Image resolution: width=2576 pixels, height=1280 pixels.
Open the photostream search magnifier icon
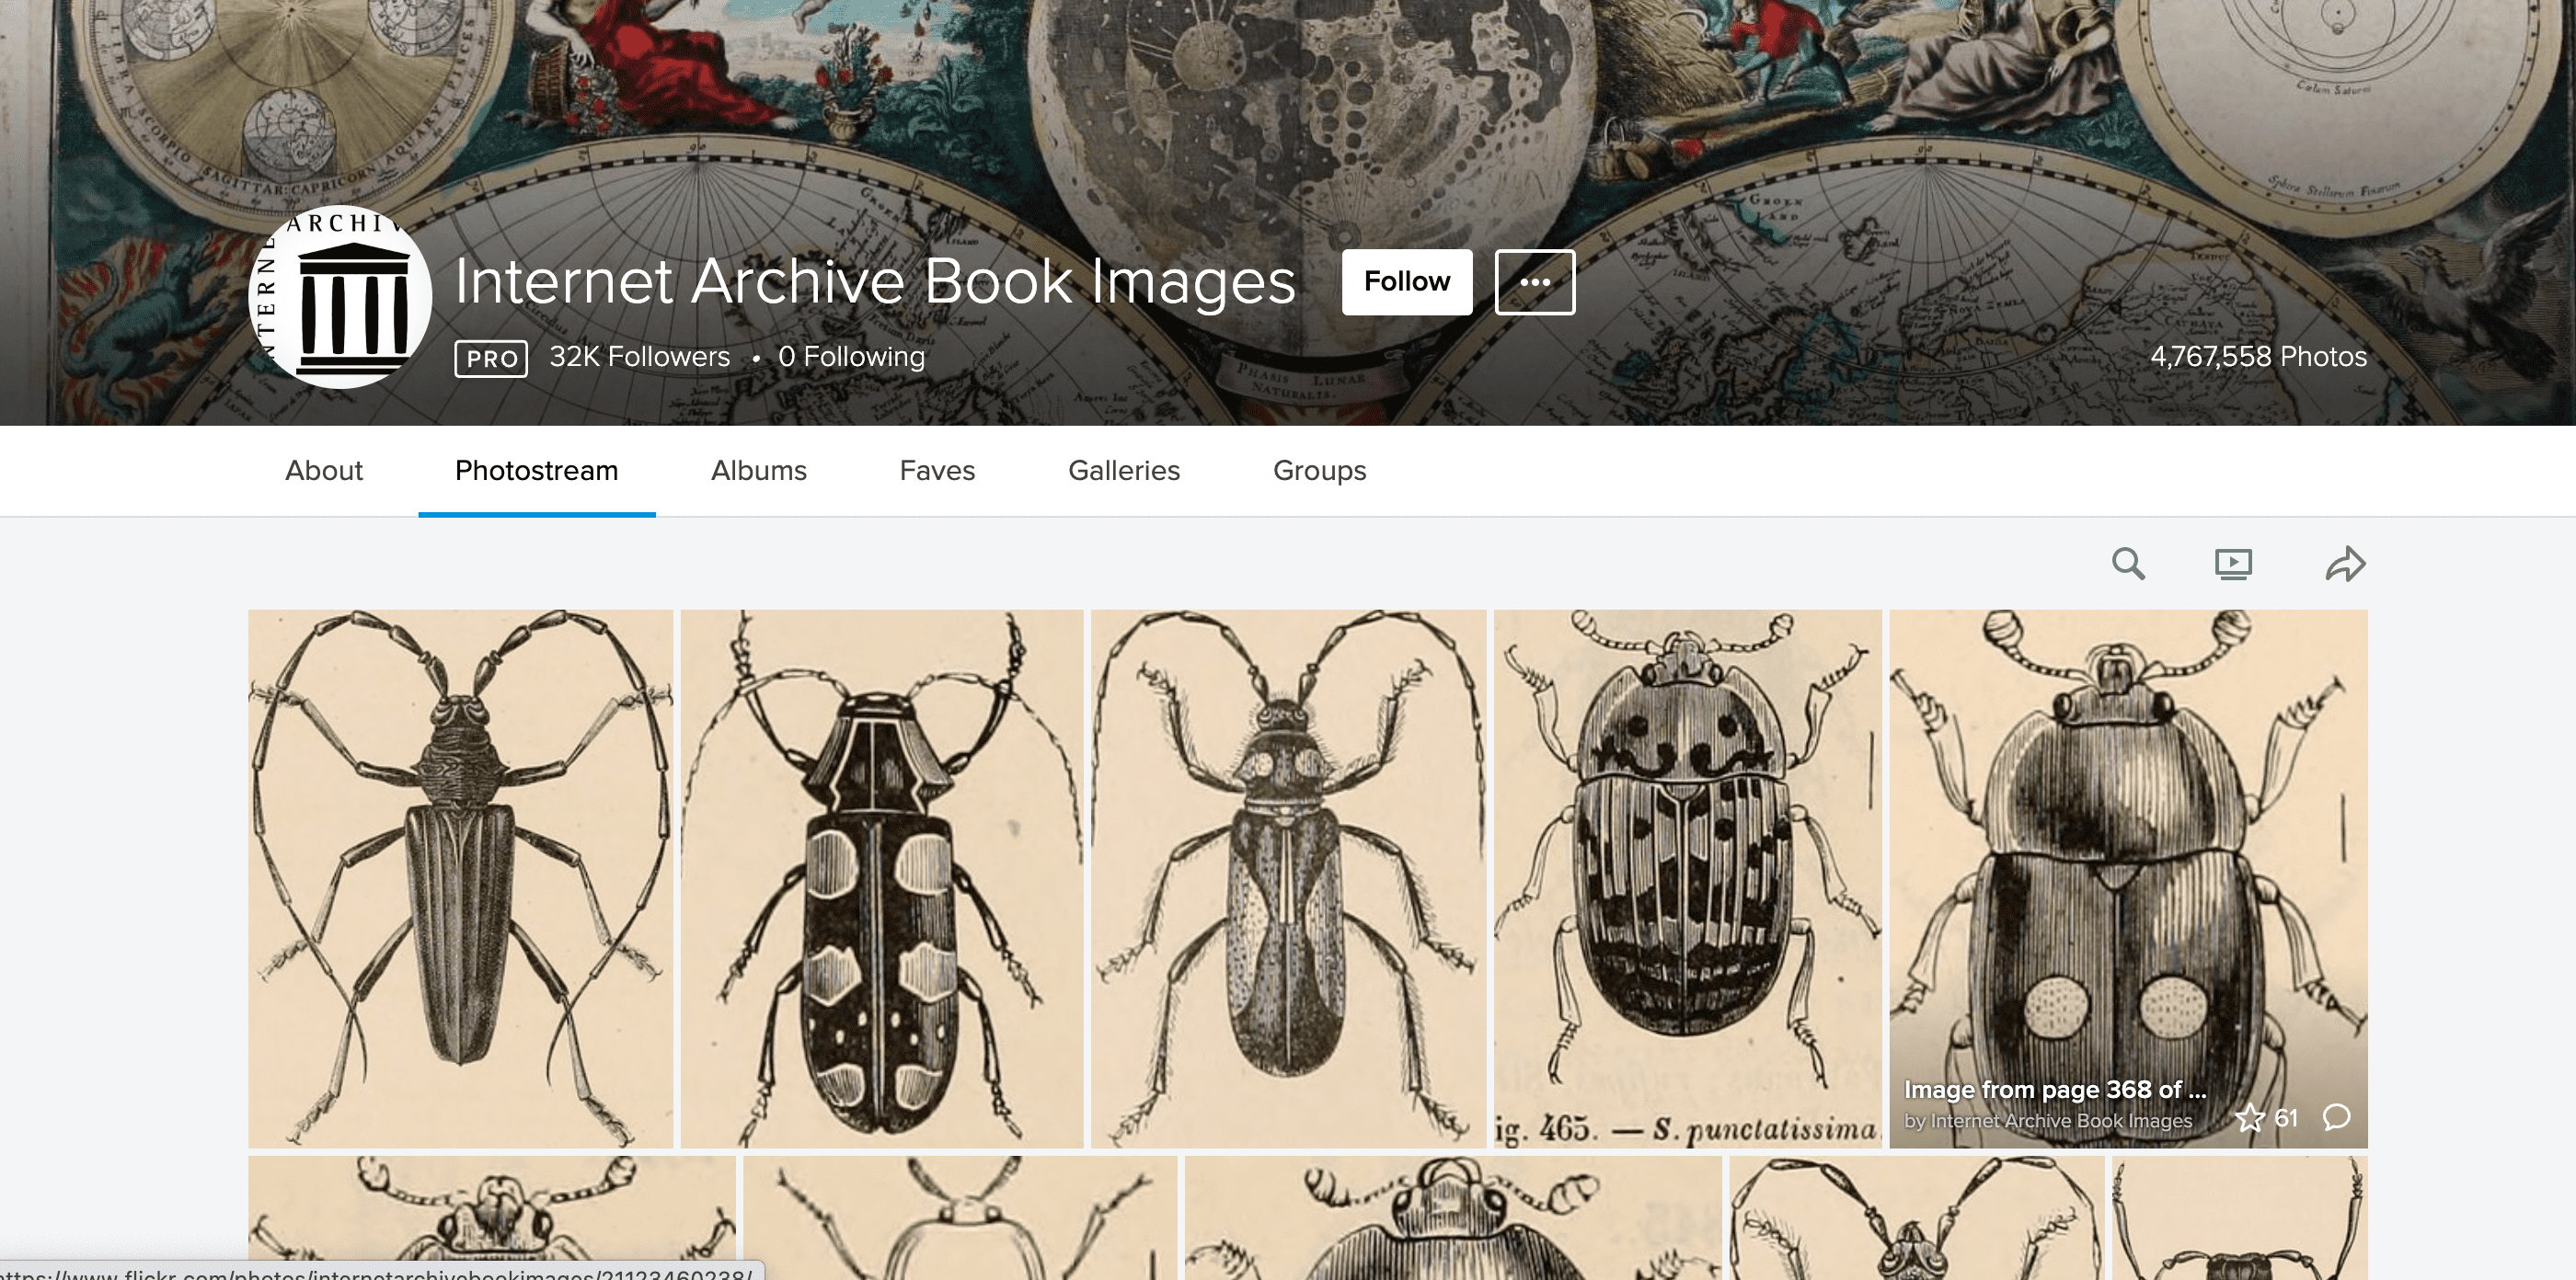point(2128,564)
